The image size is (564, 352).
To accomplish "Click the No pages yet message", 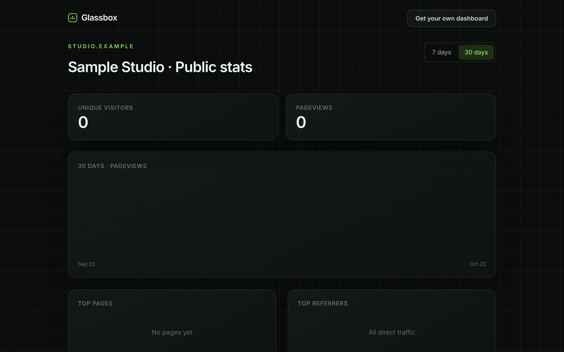I will [x=172, y=332].
